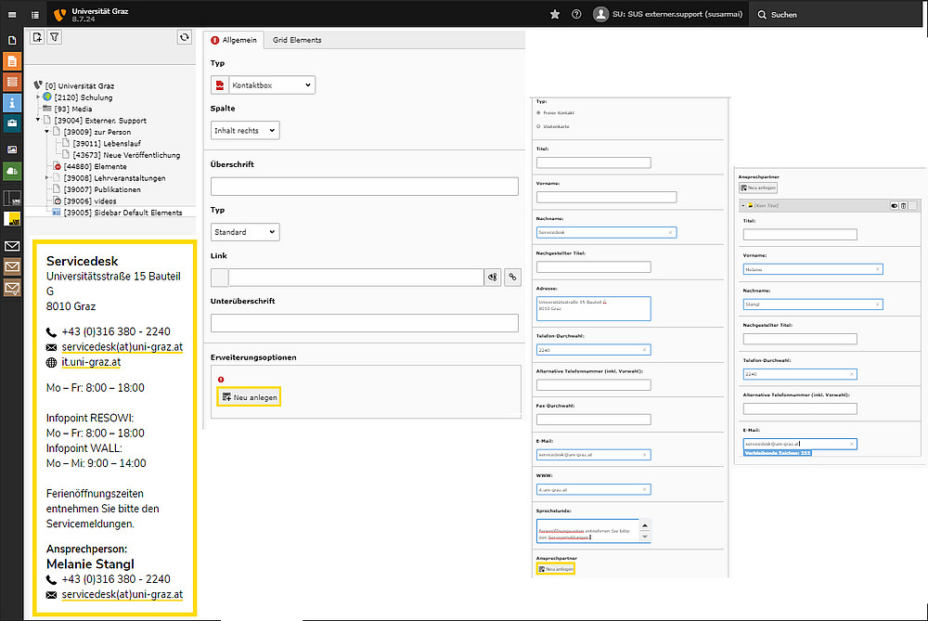Open the Spalte 'Inhalt rechts' dropdown

click(245, 131)
